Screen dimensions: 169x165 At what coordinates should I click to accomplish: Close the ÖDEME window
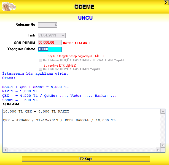point(165,3)
